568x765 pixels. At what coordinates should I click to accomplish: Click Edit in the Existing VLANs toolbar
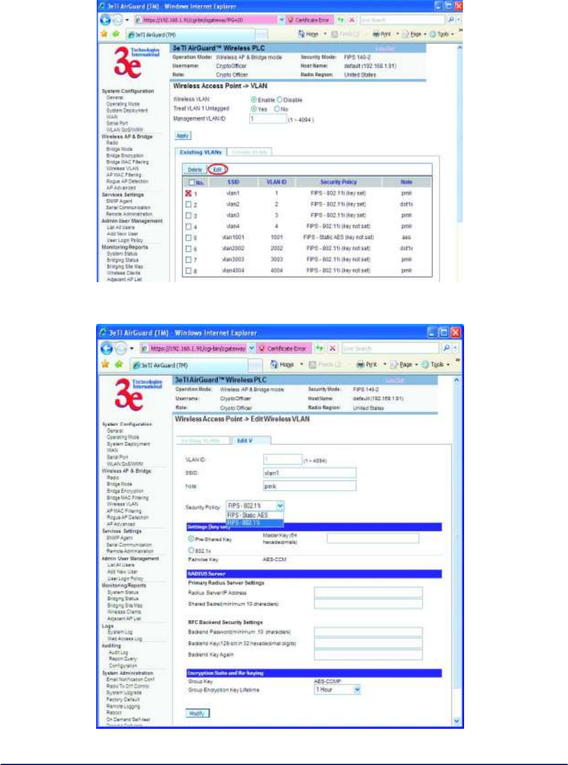[218, 170]
